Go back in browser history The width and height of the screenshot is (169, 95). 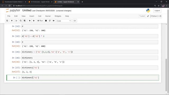pyautogui.click(x=2, y=6)
